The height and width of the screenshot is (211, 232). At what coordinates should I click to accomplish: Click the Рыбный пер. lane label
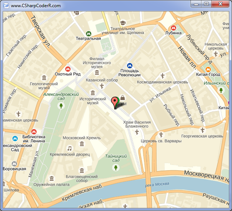[172, 115]
